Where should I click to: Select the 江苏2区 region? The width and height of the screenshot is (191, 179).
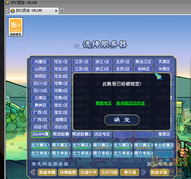[x=82, y=69]
